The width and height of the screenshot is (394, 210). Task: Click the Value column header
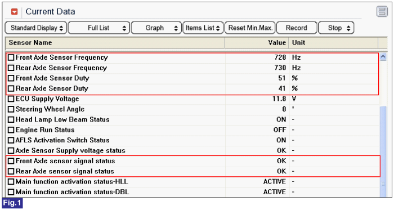[x=257, y=43]
